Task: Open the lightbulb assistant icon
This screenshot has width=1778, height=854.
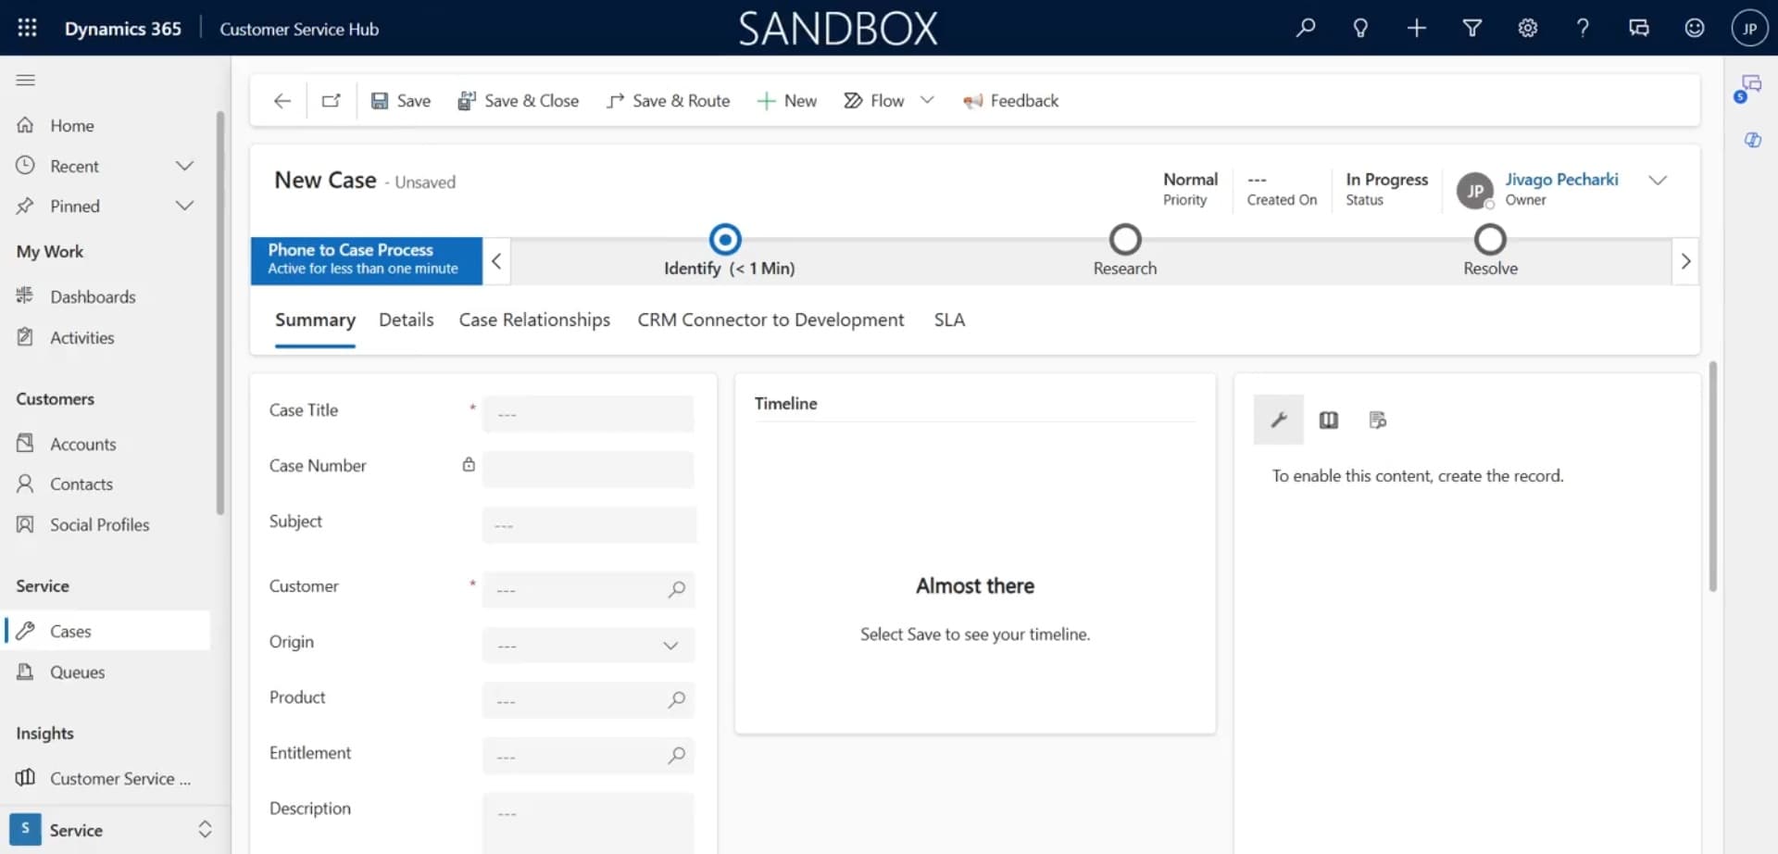Action: pyautogui.click(x=1360, y=28)
